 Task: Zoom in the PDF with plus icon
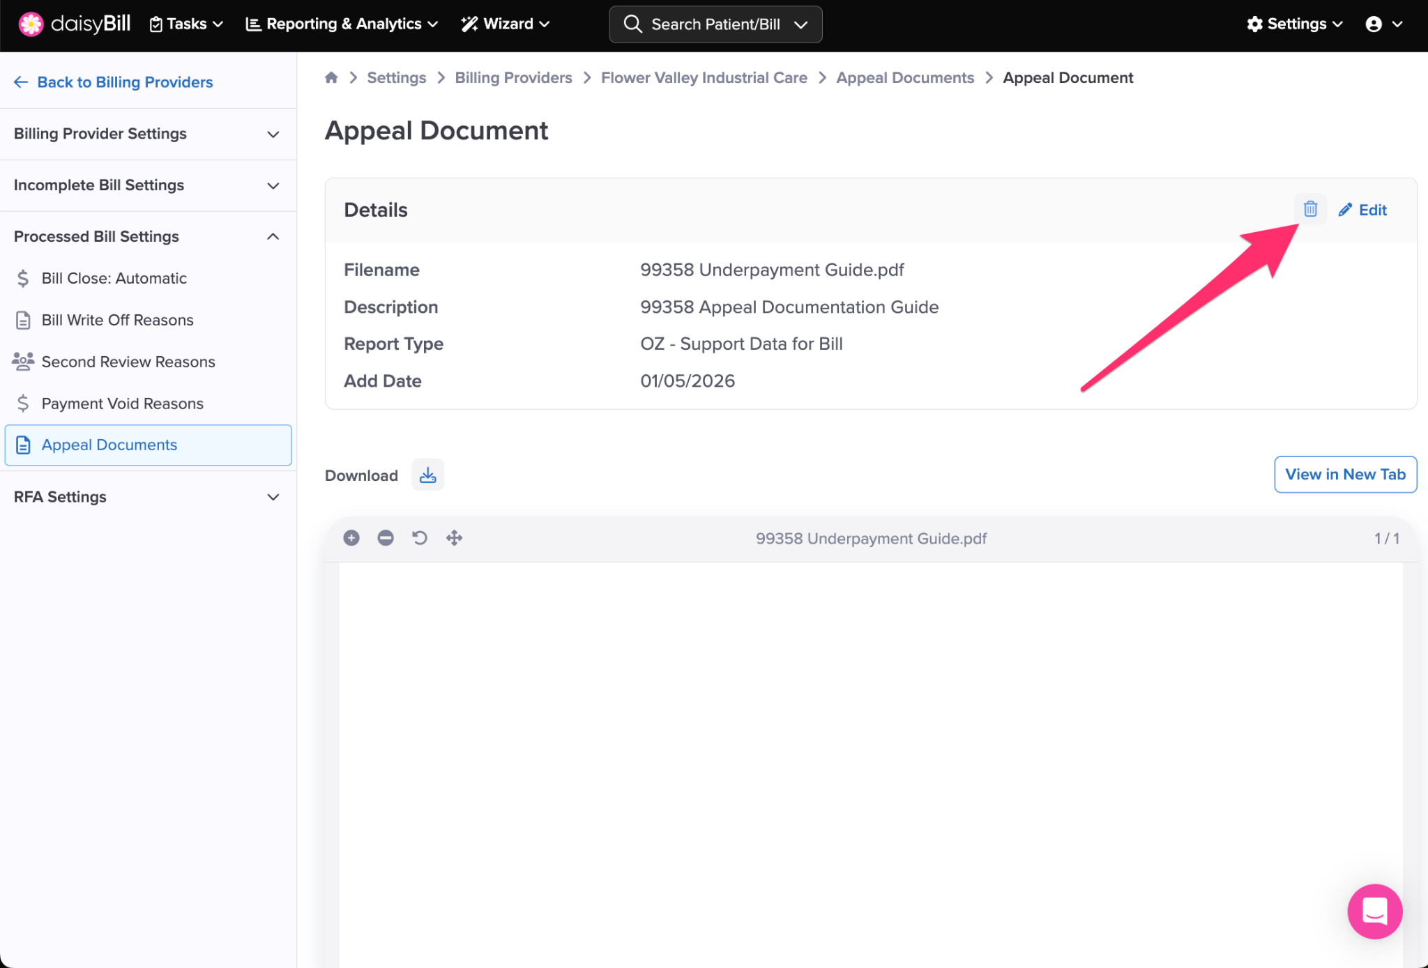click(351, 538)
